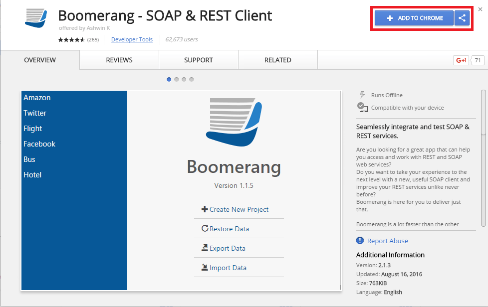Click the Runs Offline lightning icon
Viewport: 488px width, 307px height.
361,94
